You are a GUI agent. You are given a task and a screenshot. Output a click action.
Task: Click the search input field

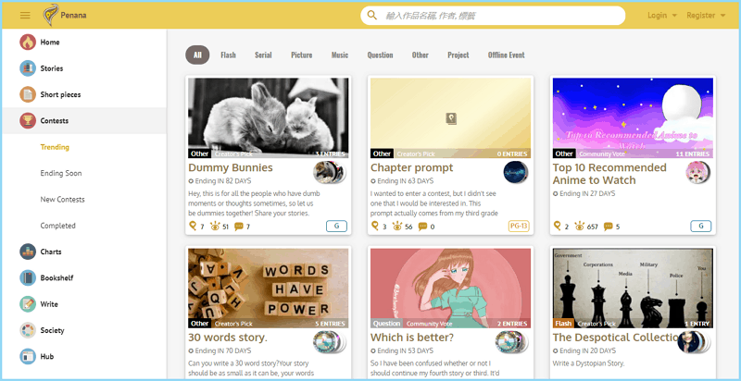(x=500, y=16)
